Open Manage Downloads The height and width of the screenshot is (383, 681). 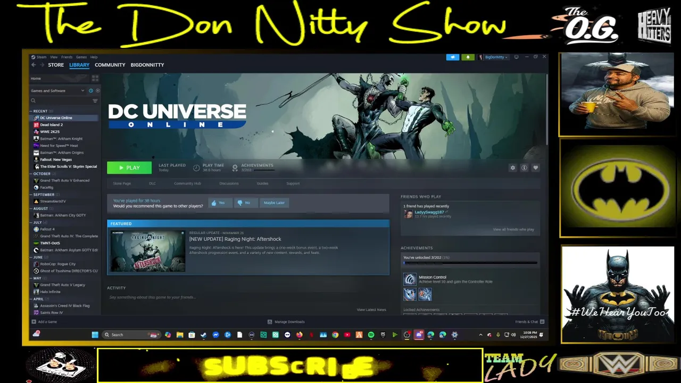[286, 322]
